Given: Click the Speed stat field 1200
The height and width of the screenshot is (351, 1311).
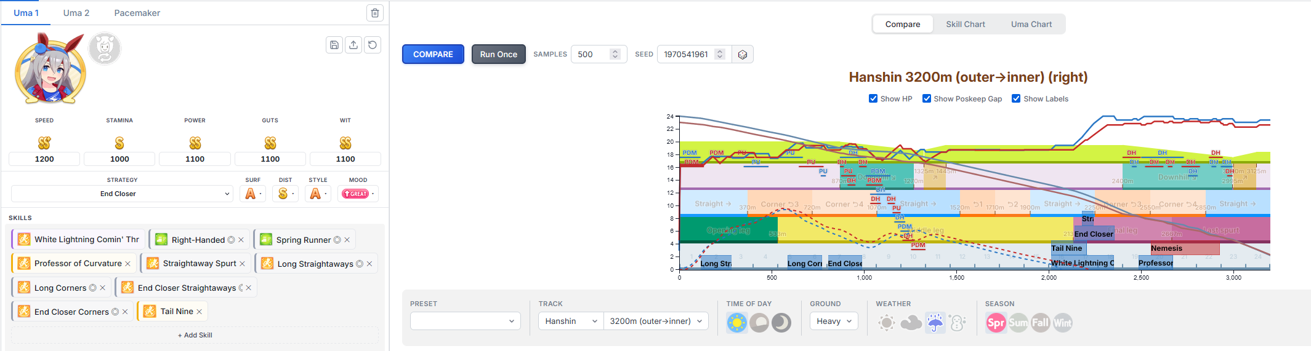Looking at the screenshot, I should [44, 159].
